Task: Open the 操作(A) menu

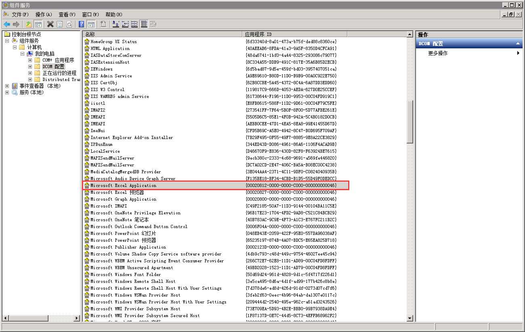Action: 44,15
